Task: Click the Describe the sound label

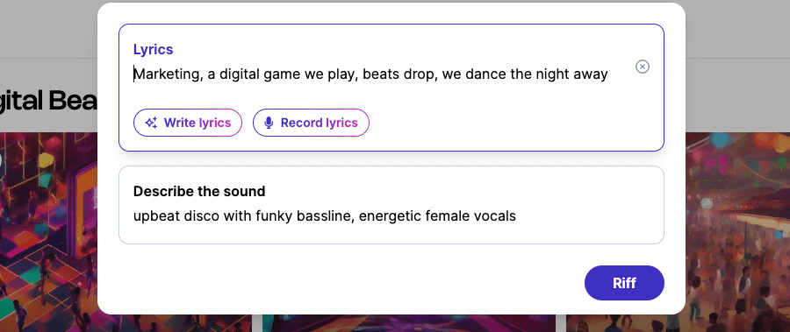Action: pyautogui.click(x=199, y=191)
